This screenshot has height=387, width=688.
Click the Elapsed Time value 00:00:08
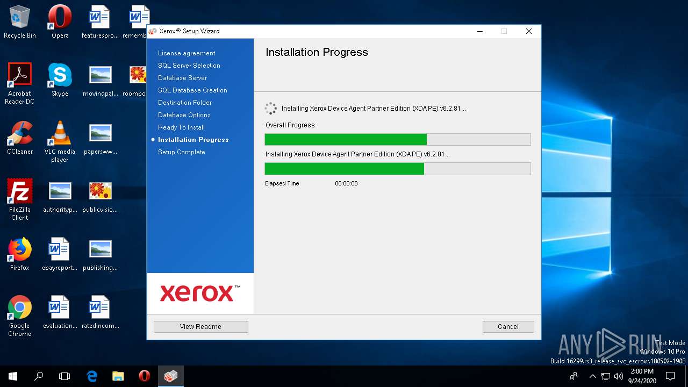point(347,184)
